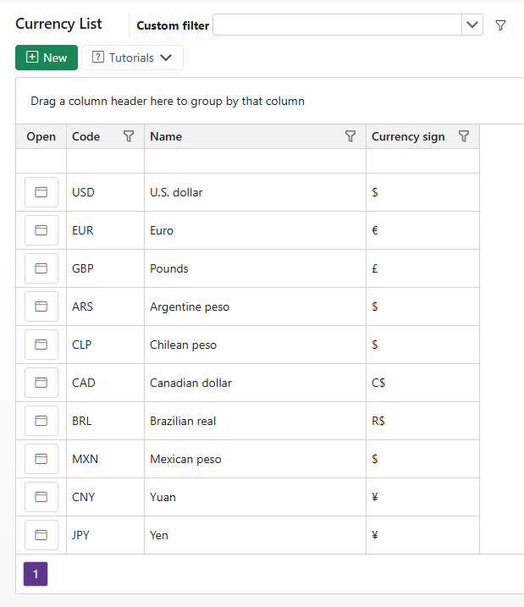Sort by the Currency sign column header

(x=408, y=136)
